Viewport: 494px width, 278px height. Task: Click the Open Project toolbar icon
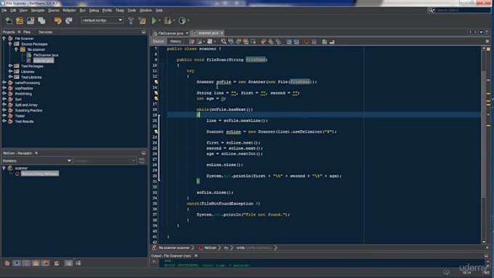coord(31,21)
